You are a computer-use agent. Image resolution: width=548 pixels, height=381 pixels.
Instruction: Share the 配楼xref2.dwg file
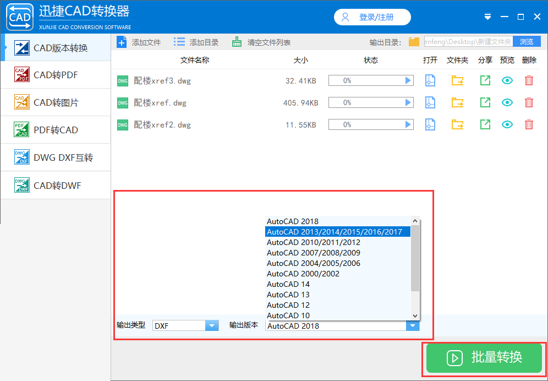(485, 124)
